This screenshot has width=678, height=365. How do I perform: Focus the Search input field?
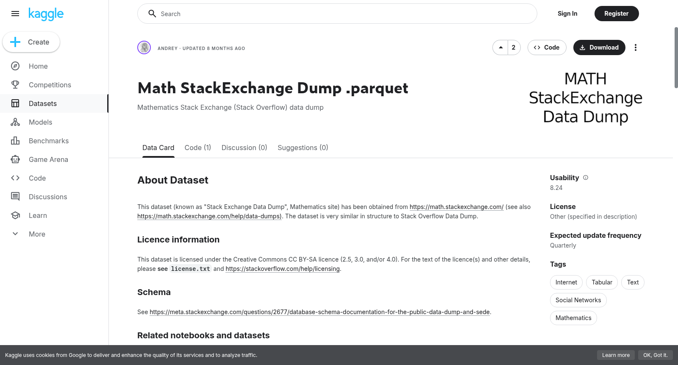(337, 14)
